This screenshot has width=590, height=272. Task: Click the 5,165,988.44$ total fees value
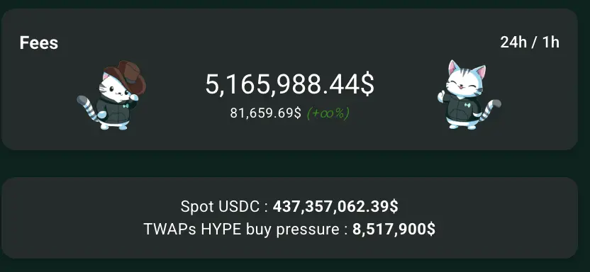(289, 84)
